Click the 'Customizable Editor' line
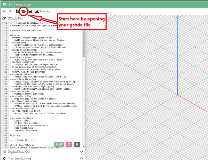Image resolution: width=208 pixels, height=160 pixels. (x=22, y=91)
